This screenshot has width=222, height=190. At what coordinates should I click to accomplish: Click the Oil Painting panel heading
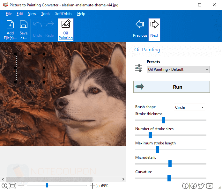click(x=147, y=50)
